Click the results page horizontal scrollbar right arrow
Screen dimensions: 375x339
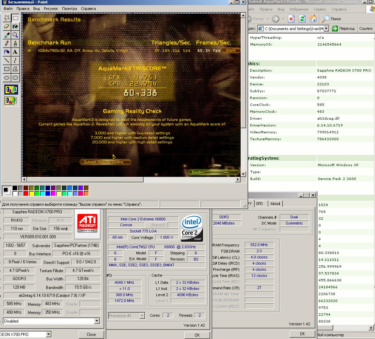tap(372, 328)
